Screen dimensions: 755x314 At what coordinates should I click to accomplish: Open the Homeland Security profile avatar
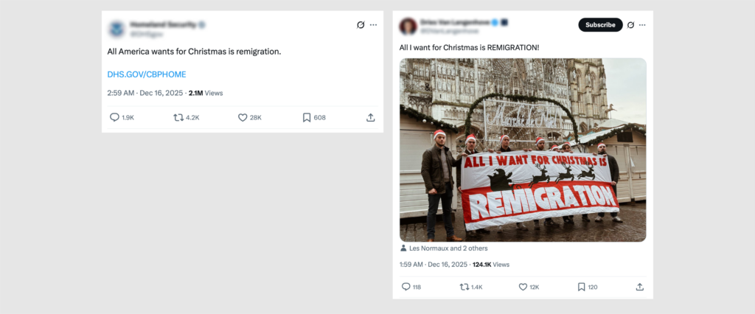(x=116, y=29)
